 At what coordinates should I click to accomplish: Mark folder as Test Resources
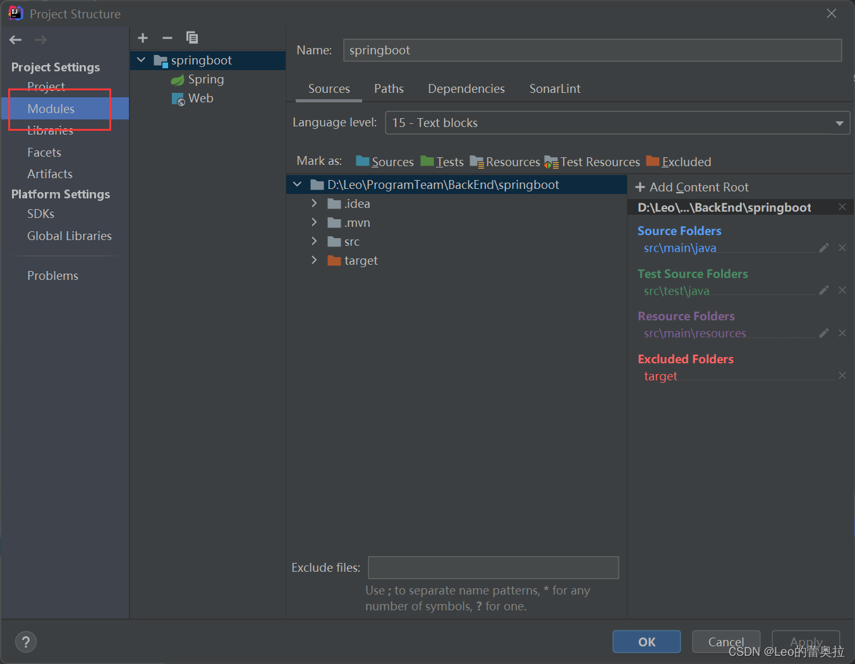click(x=592, y=162)
